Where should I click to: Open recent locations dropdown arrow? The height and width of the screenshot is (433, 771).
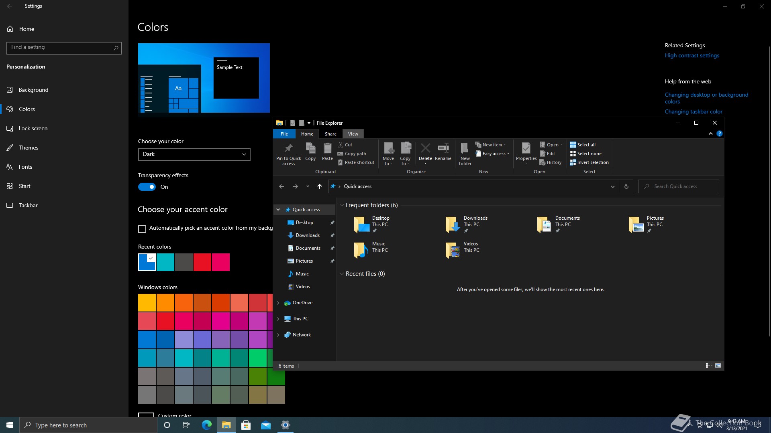point(308,186)
